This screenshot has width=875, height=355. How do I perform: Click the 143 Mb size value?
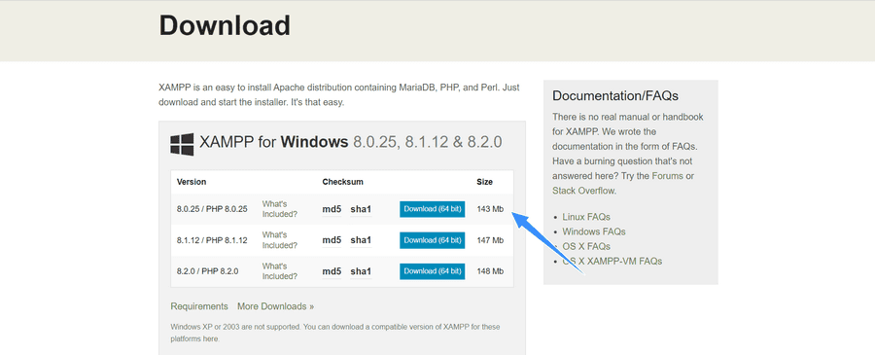click(x=490, y=209)
